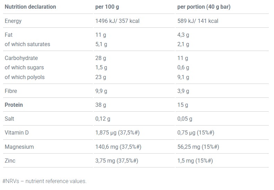Click the "of which polyols" label
This screenshot has height=190, width=274.
tap(25, 77)
